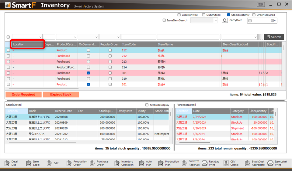The width and height of the screenshot is (292, 171).
Task: Sort by the ItemCode column header
Action: pyautogui.click(x=138, y=44)
